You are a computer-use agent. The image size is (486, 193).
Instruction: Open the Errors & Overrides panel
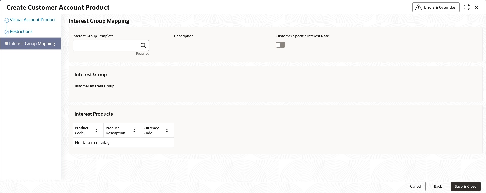(436, 7)
